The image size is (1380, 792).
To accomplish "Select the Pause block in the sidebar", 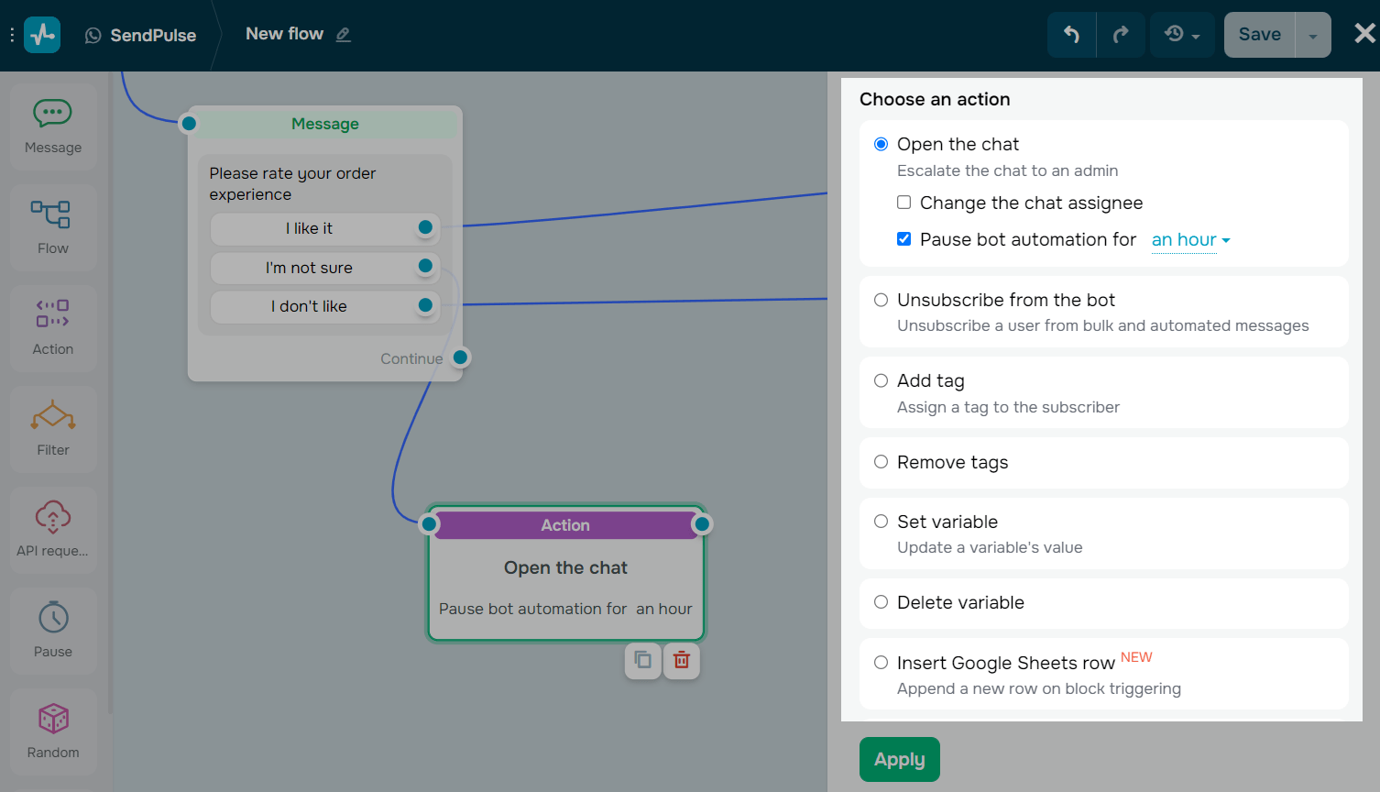I will (52, 630).
